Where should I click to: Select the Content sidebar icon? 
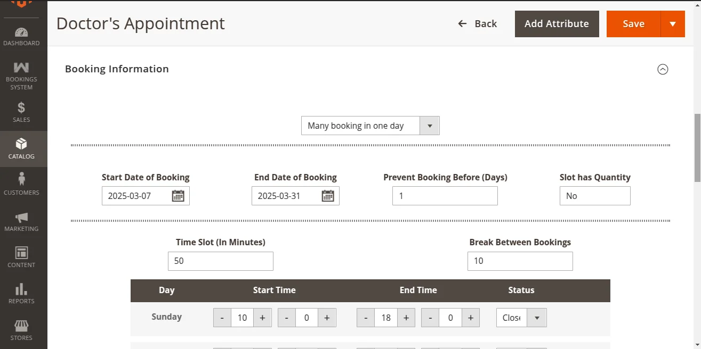pos(21,253)
